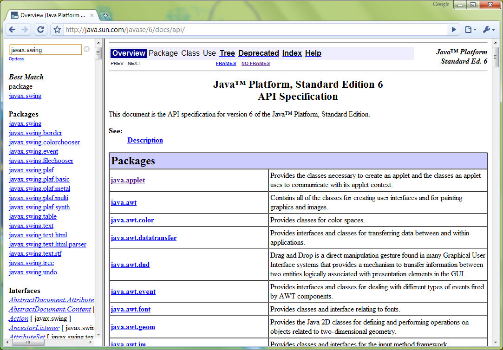This screenshot has height=350, width=503.
Task: Expand the Options link under search
Action: pyautogui.click(x=16, y=58)
